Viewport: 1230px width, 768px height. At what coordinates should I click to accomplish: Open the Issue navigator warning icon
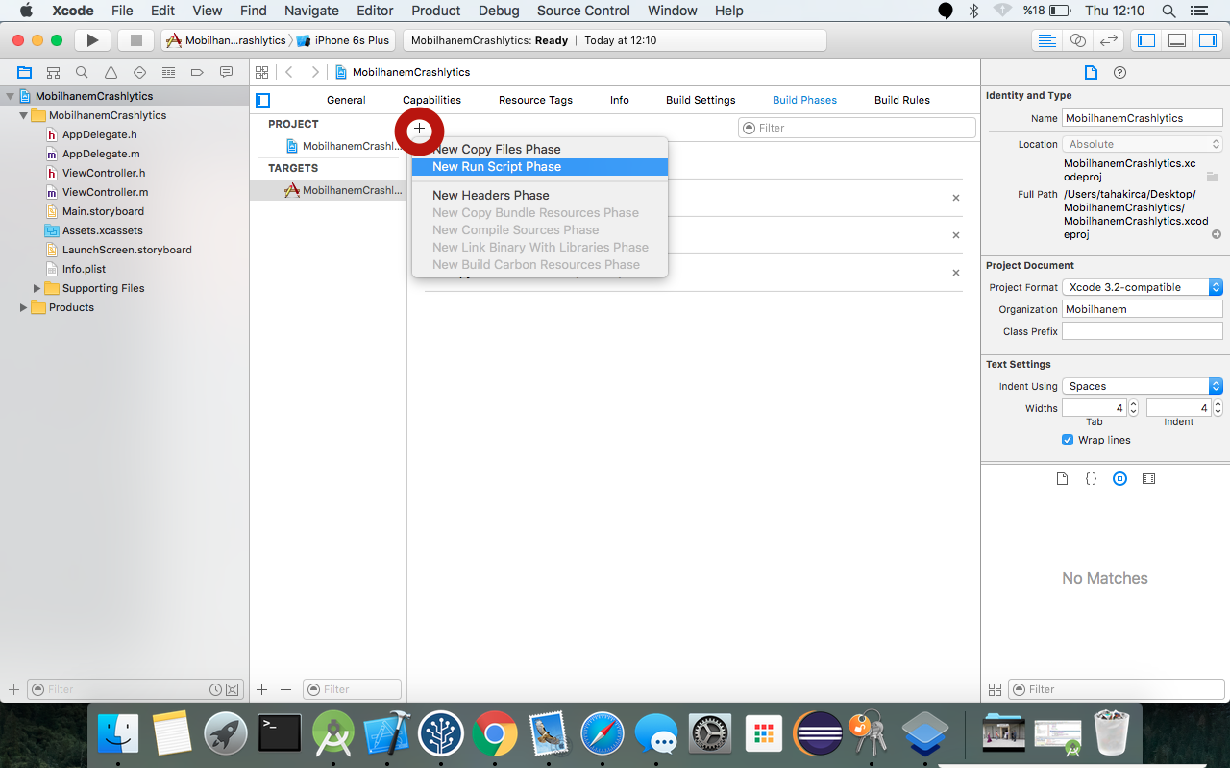111,72
